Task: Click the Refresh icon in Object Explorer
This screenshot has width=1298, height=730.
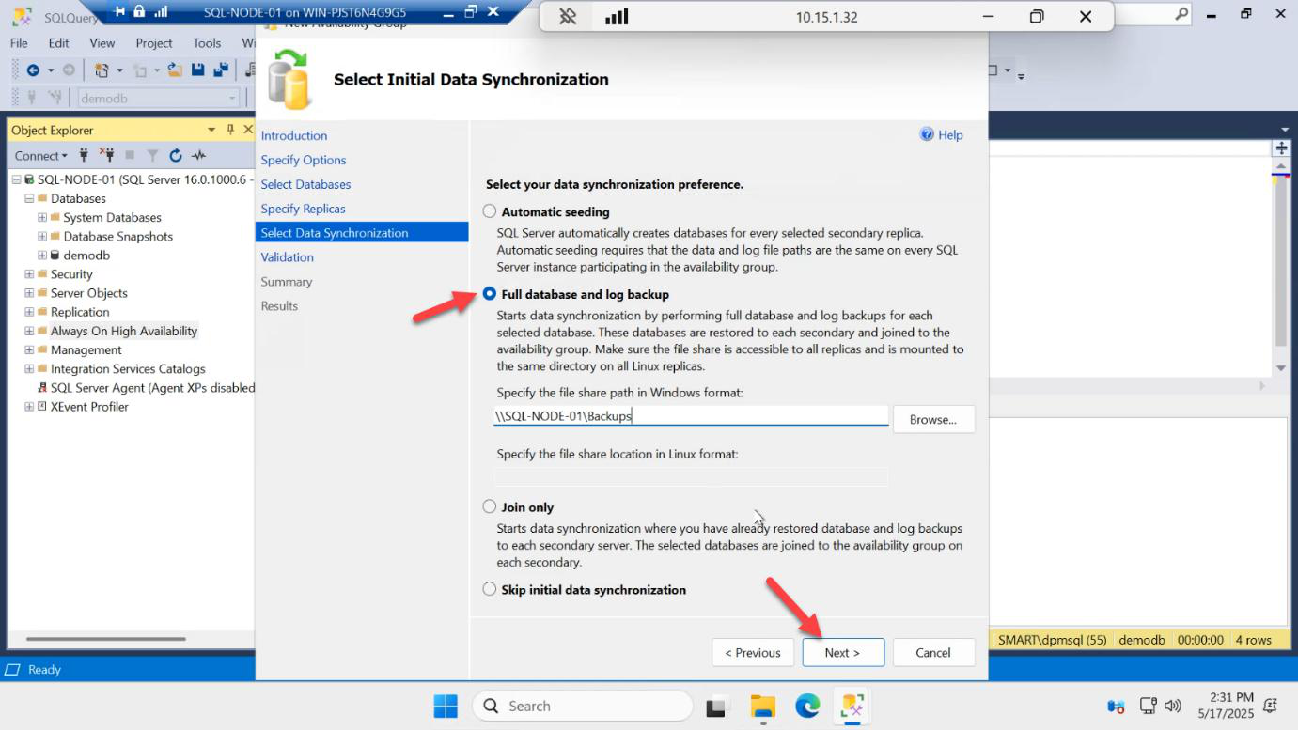Action: 176,155
